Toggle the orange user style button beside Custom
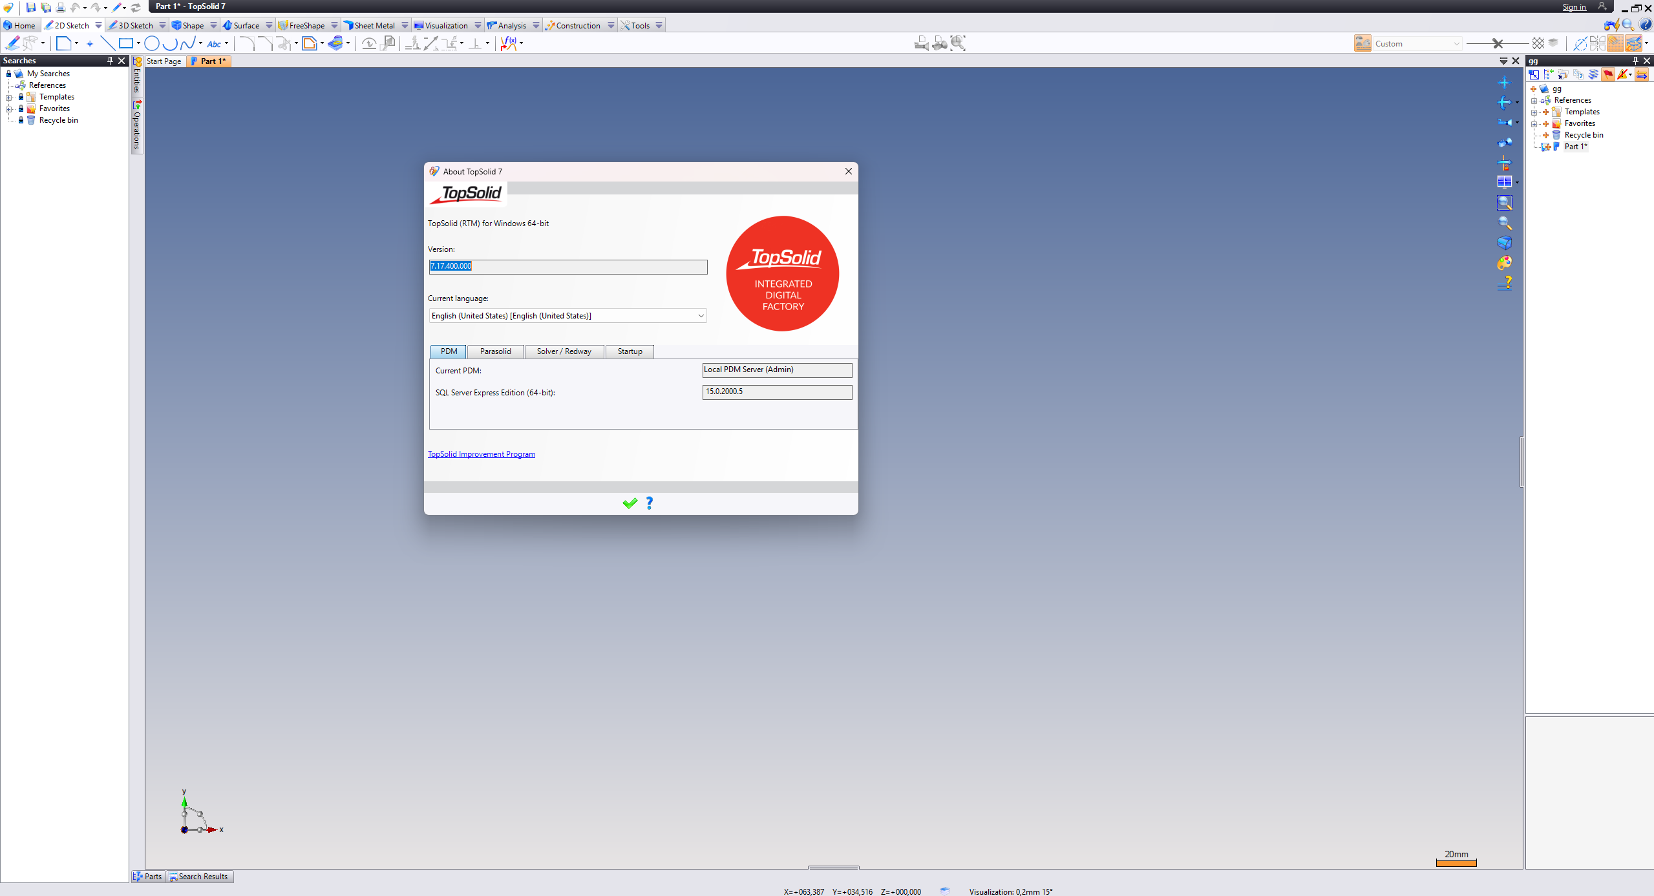The height and width of the screenshot is (896, 1654). tap(1362, 43)
